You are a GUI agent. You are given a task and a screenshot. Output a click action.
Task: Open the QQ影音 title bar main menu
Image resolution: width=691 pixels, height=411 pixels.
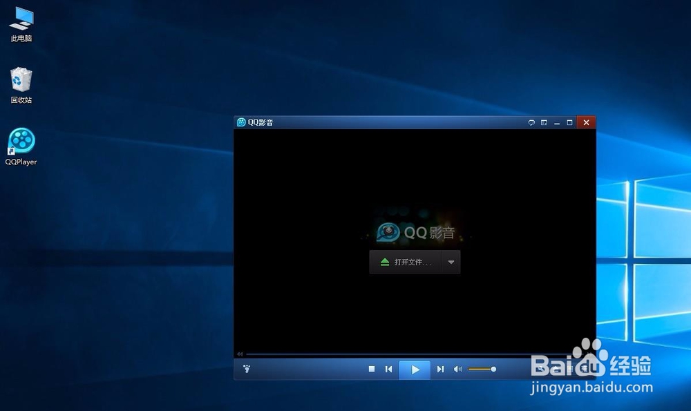(255, 122)
